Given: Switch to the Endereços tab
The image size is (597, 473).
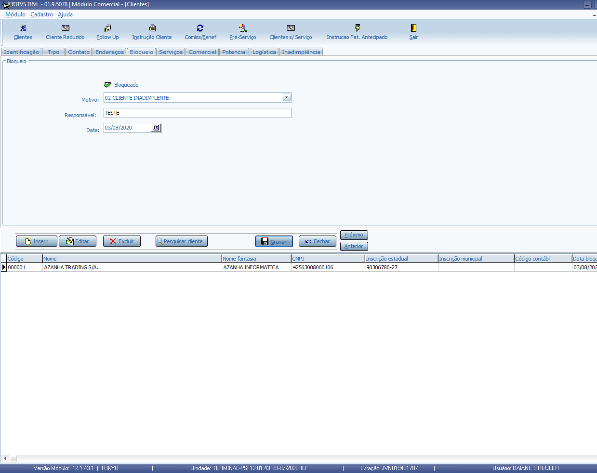Looking at the screenshot, I should pyautogui.click(x=109, y=52).
